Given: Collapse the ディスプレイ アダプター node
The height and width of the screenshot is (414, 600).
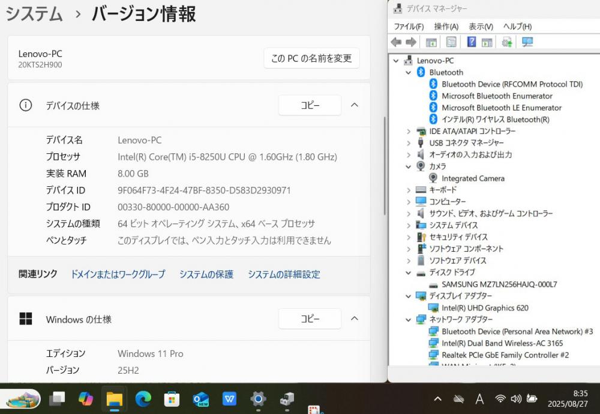Looking at the screenshot, I should pyautogui.click(x=408, y=296).
